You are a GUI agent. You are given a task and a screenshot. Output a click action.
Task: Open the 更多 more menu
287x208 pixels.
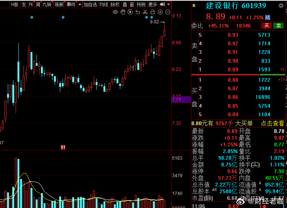point(153,4)
